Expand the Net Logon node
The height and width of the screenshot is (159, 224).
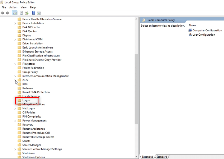click(x=15, y=109)
